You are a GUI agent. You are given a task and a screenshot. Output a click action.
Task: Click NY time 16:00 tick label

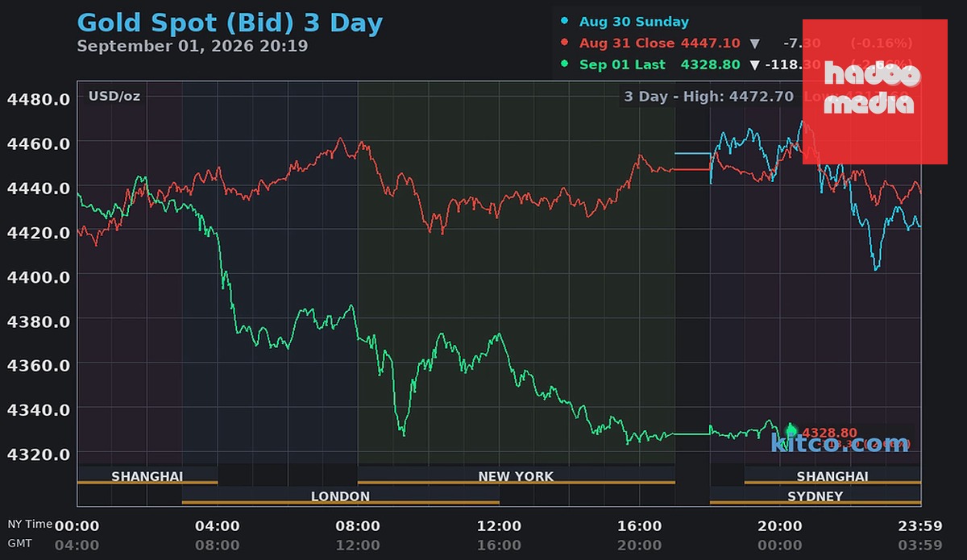(639, 526)
